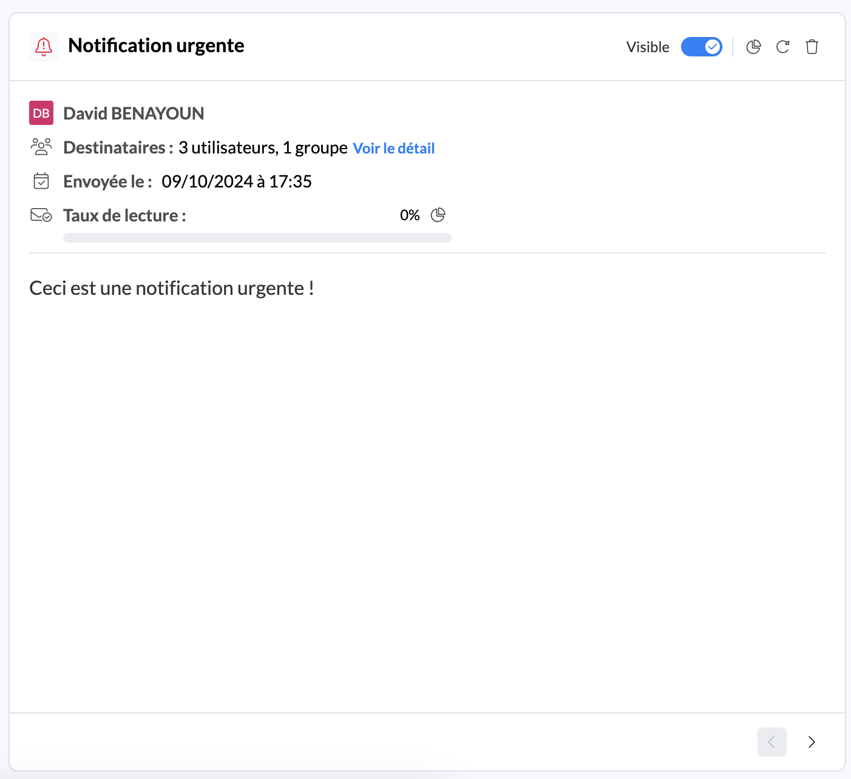Click the sent date 09/10/2024 à 17:35

point(236,181)
